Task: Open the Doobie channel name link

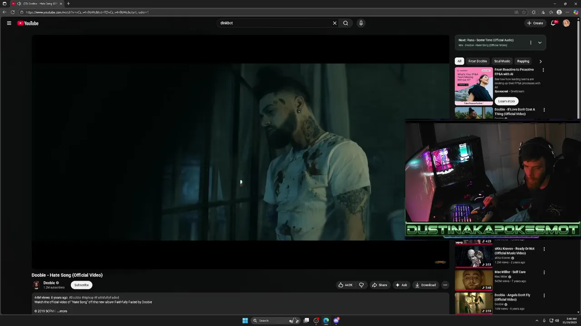Action: [49, 283]
